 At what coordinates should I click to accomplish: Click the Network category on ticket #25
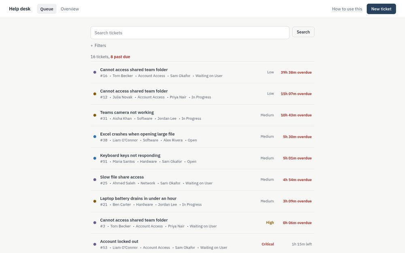(x=148, y=183)
